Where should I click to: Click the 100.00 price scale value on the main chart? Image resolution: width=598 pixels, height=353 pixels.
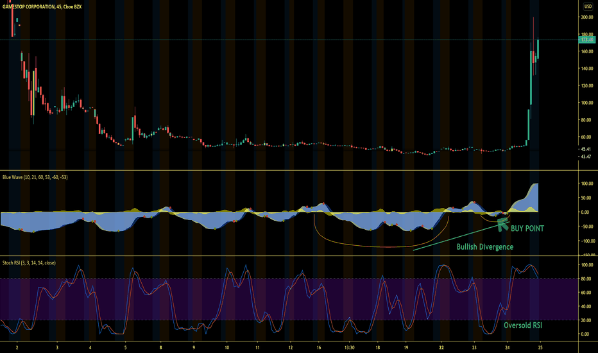pos(587,103)
